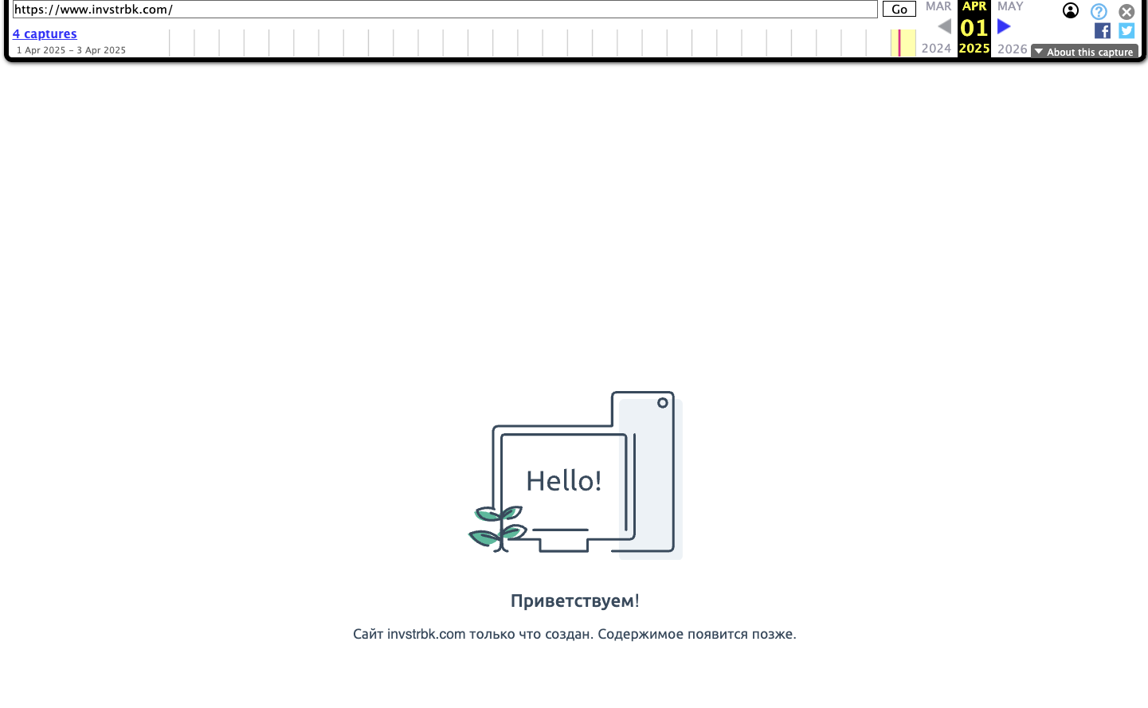Click the Hello! computer illustration
Viewport: 1148px width, 708px height.
point(574,475)
